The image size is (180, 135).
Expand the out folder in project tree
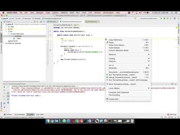[6, 29]
